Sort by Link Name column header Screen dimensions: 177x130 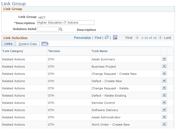tap(99, 51)
